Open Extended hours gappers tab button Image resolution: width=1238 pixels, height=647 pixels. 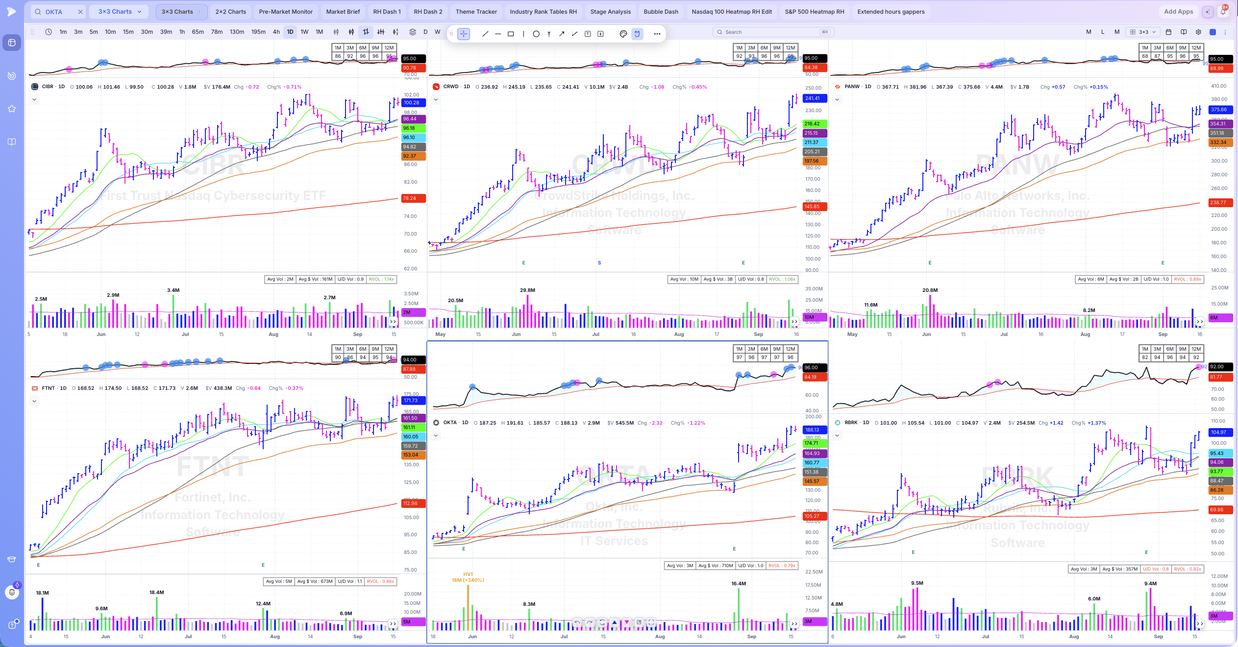(x=891, y=12)
